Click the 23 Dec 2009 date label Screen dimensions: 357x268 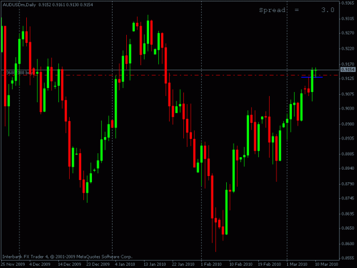(98, 264)
